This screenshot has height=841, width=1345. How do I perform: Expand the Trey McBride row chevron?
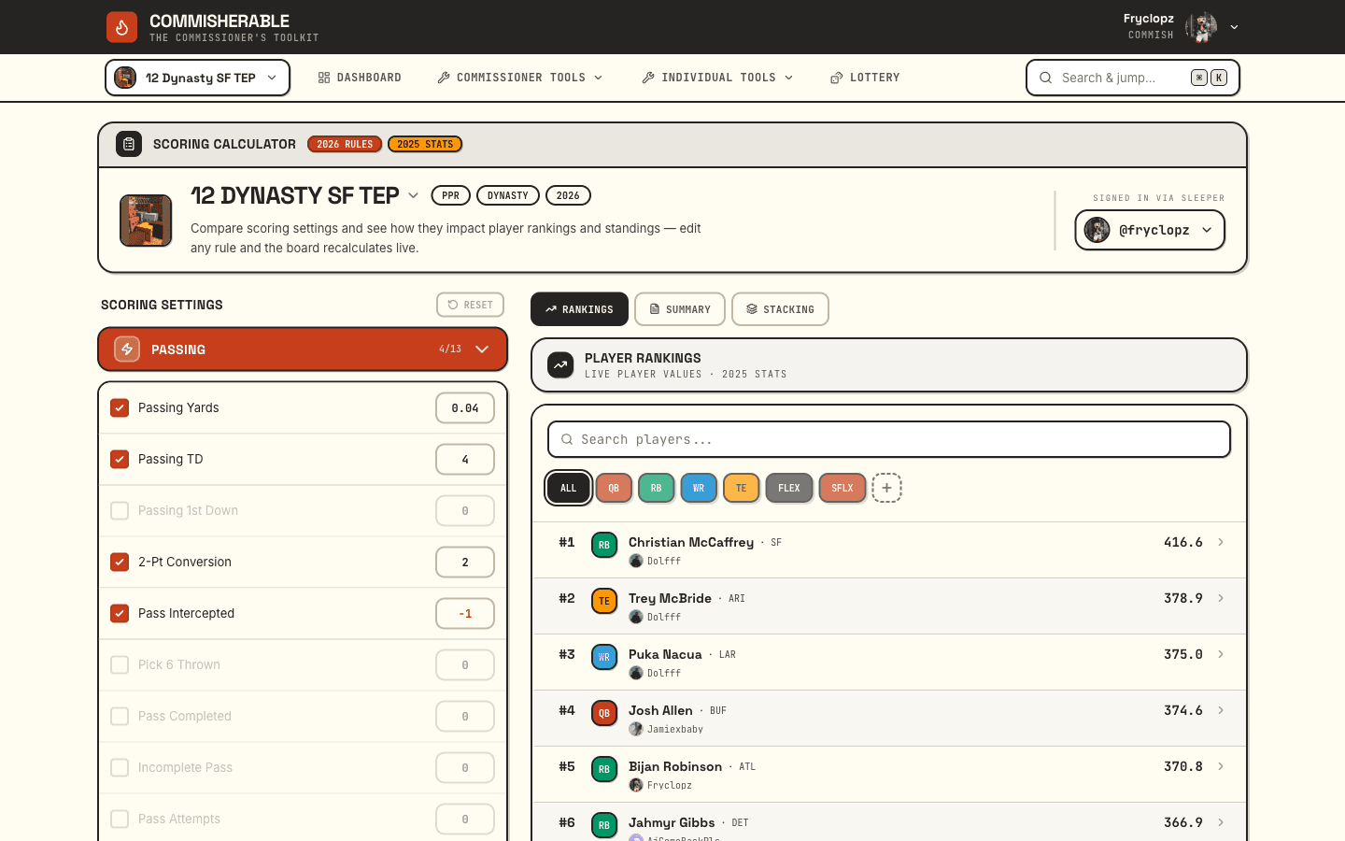pos(1221,598)
